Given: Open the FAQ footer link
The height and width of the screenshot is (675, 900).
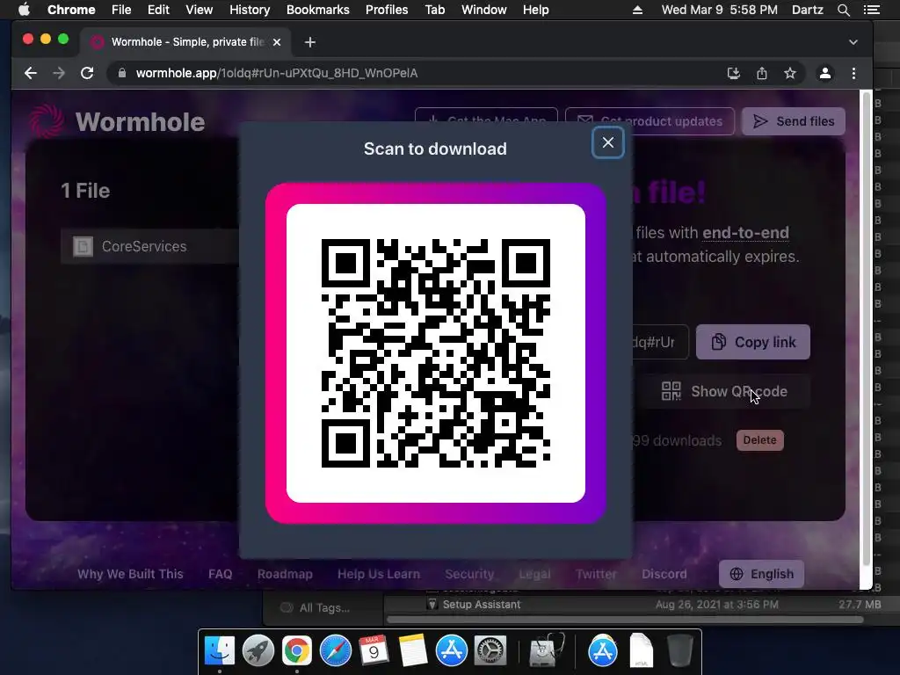Looking at the screenshot, I should 220,574.
